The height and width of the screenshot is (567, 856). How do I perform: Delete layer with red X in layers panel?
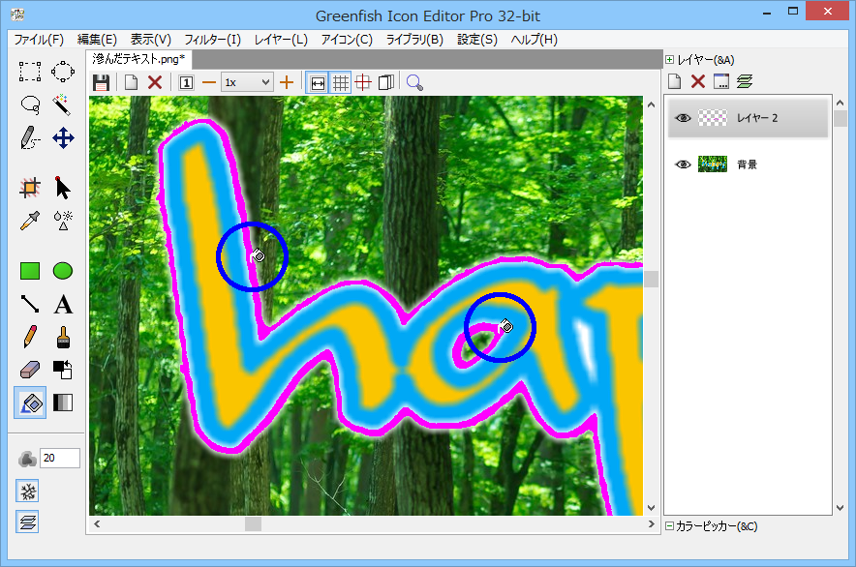(x=697, y=81)
